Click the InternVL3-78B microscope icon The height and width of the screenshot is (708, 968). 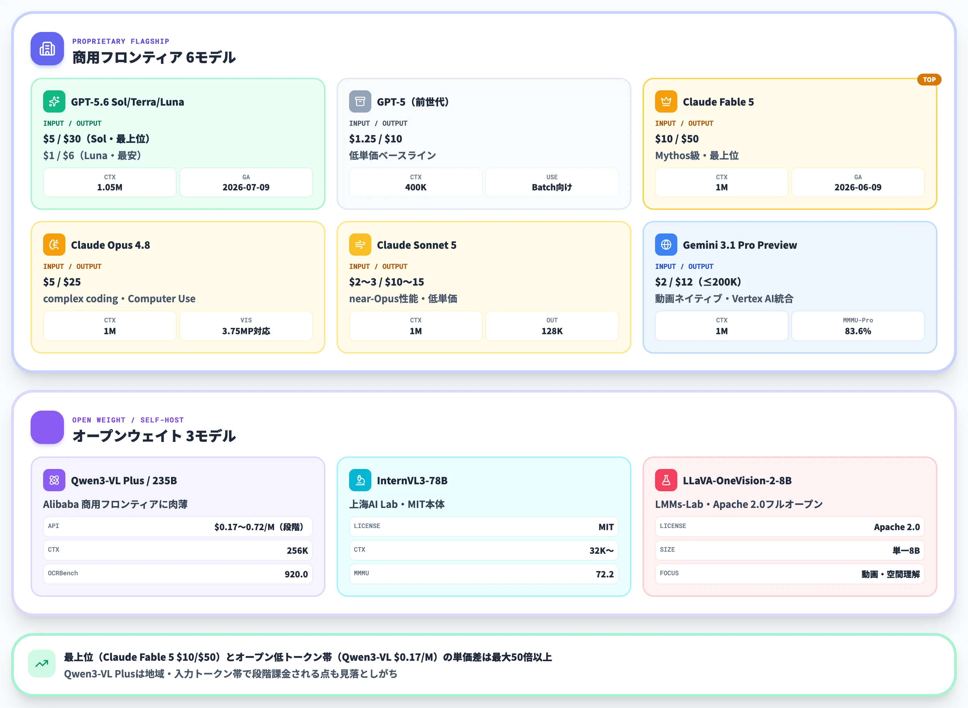click(x=360, y=480)
